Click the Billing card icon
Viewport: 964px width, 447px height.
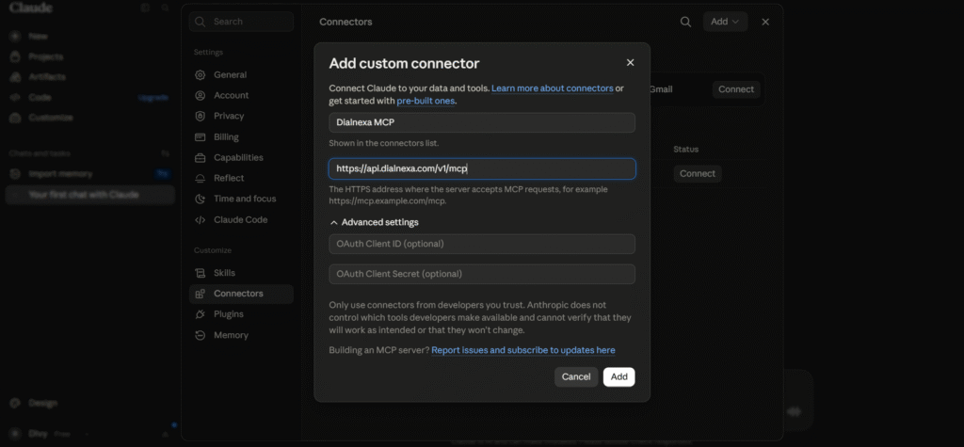click(200, 136)
